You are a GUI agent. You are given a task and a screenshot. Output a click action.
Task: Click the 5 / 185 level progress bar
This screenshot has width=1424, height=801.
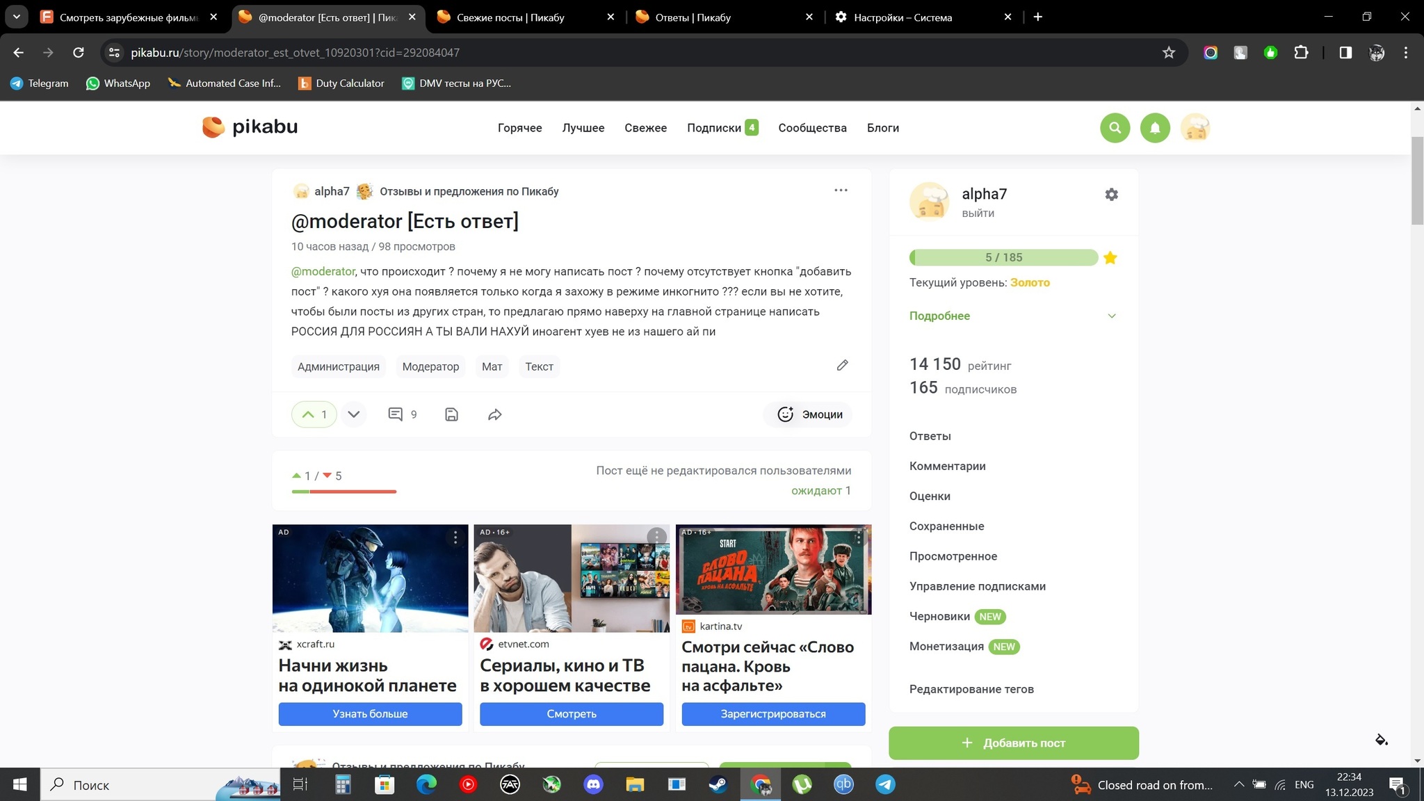coord(1003,257)
